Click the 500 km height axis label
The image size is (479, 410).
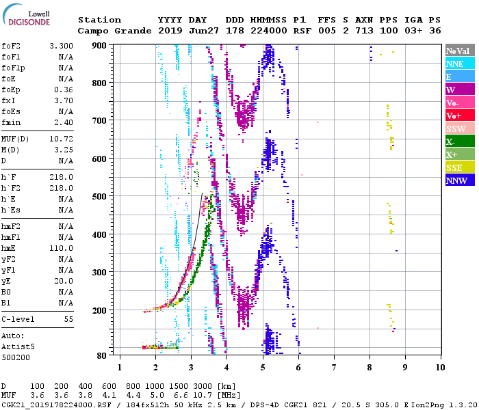click(x=99, y=197)
